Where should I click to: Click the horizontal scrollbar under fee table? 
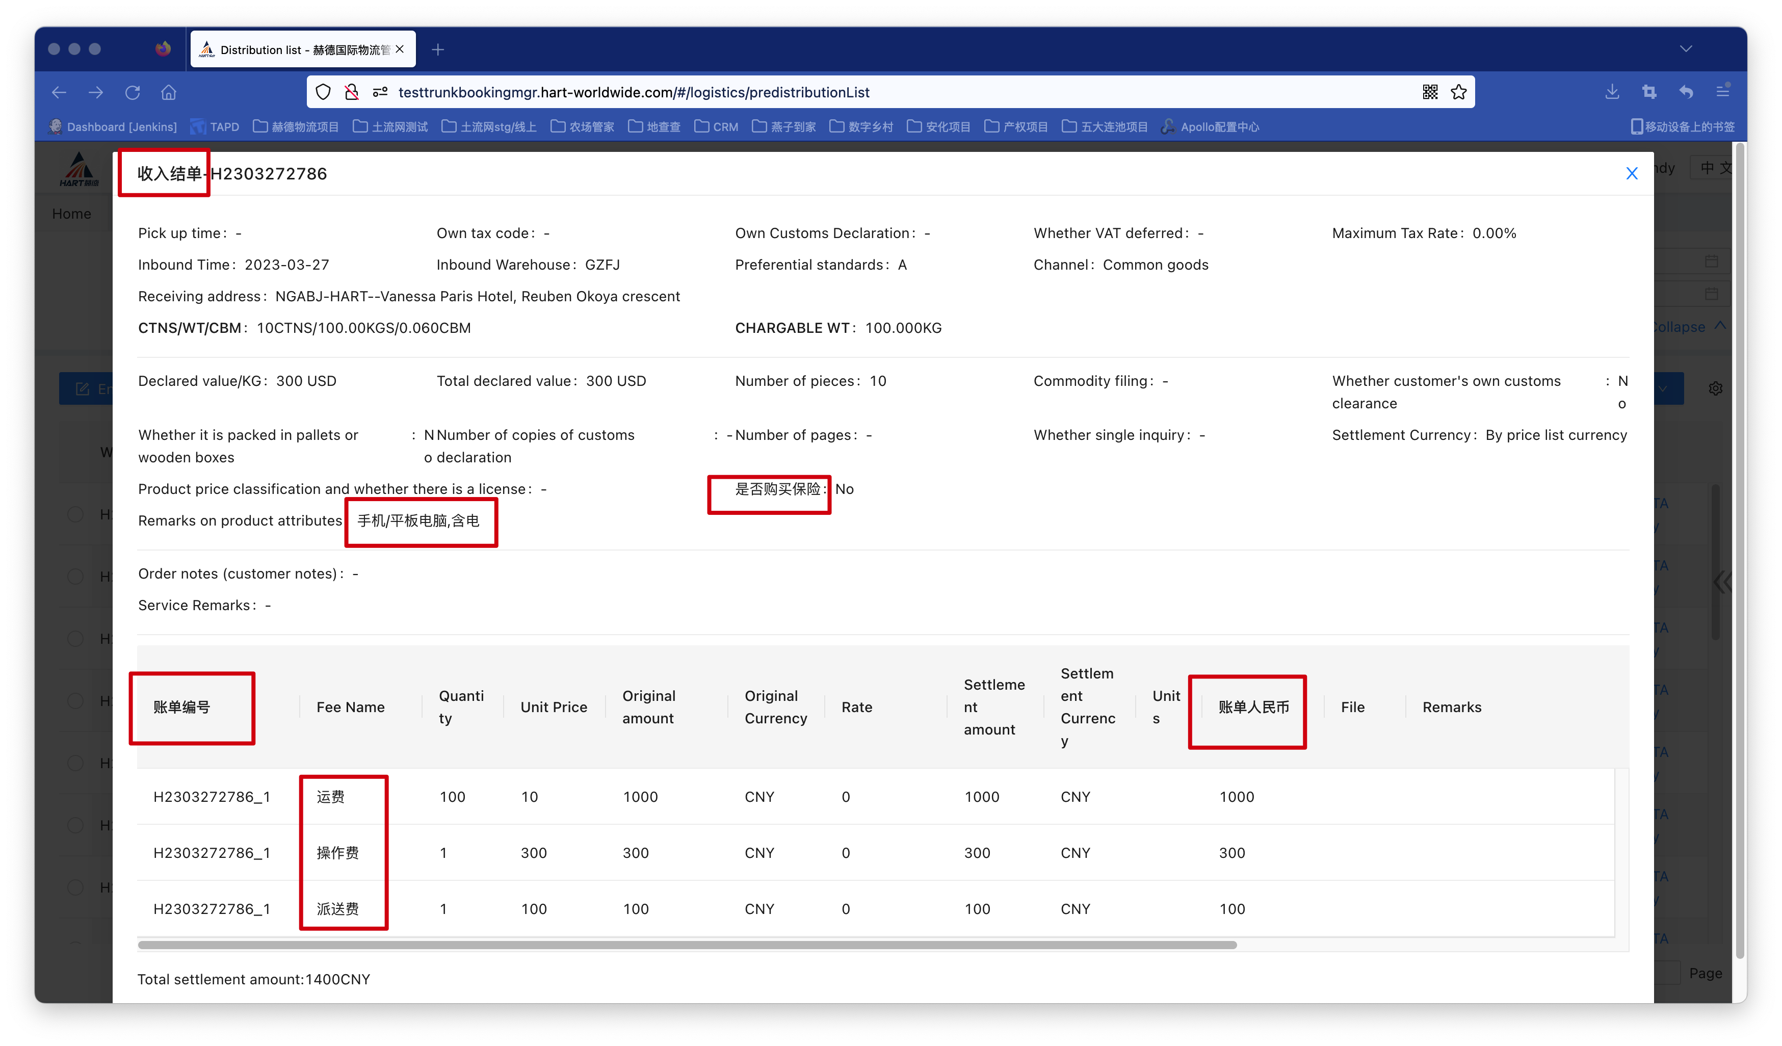pos(686,945)
